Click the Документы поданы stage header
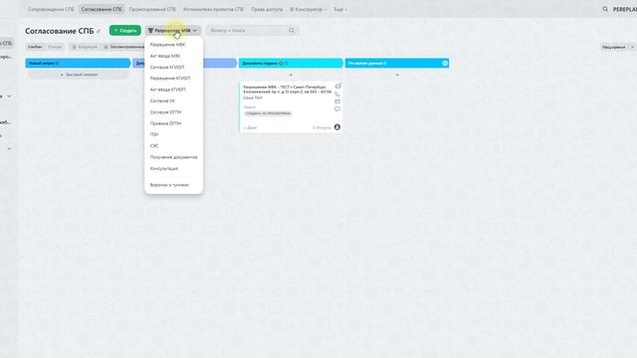The height and width of the screenshot is (358, 637). click(291, 64)
